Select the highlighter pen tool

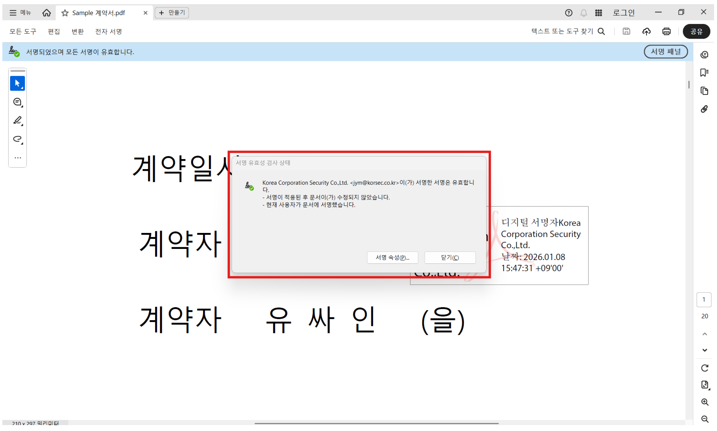click(17, 121)
